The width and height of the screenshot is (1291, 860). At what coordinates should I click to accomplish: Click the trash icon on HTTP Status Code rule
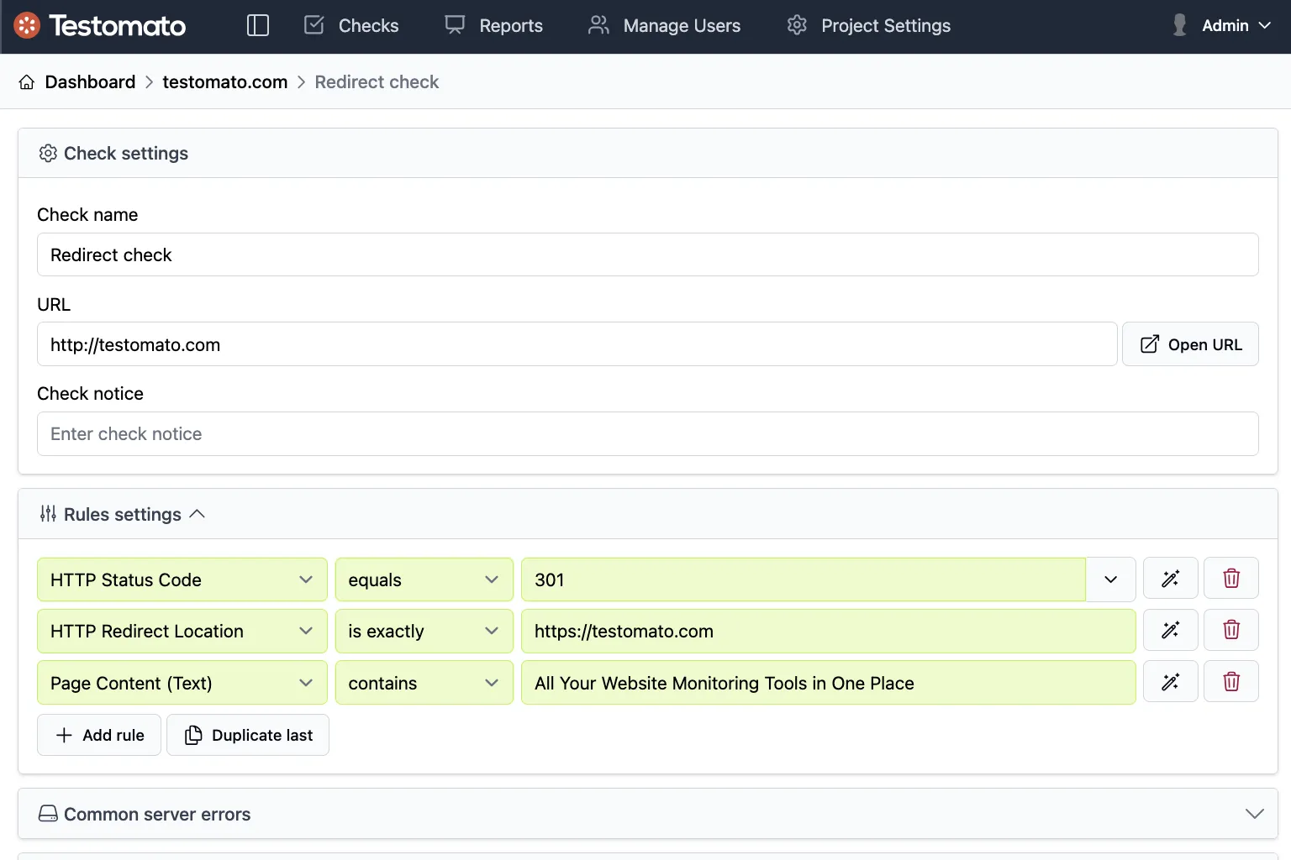tap(1231, 578)
